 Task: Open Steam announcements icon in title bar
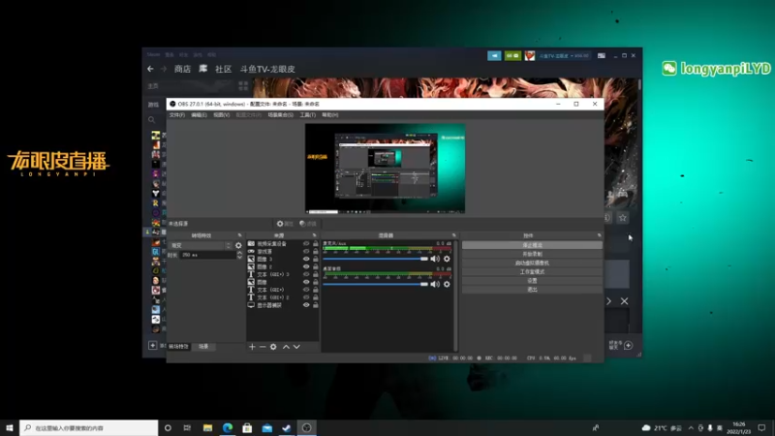[x=494, y=56]
